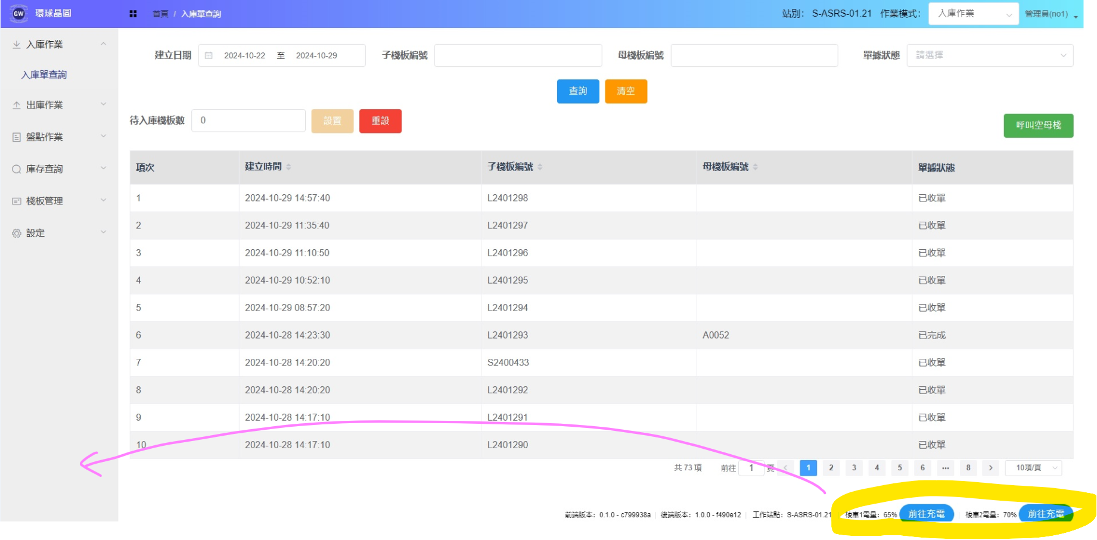This screenshot has height=540, width=1097.
Task: Click the blue 查詢 button
Action: 577,91
